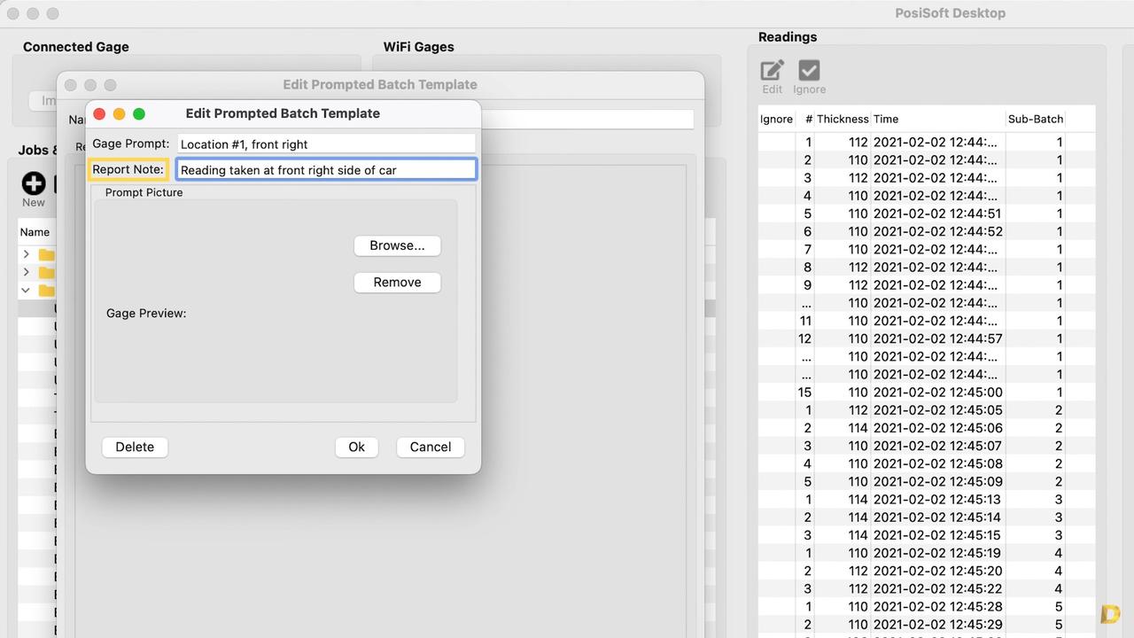Click the Ignore checkmark icon in Readings

coord(809,71)
